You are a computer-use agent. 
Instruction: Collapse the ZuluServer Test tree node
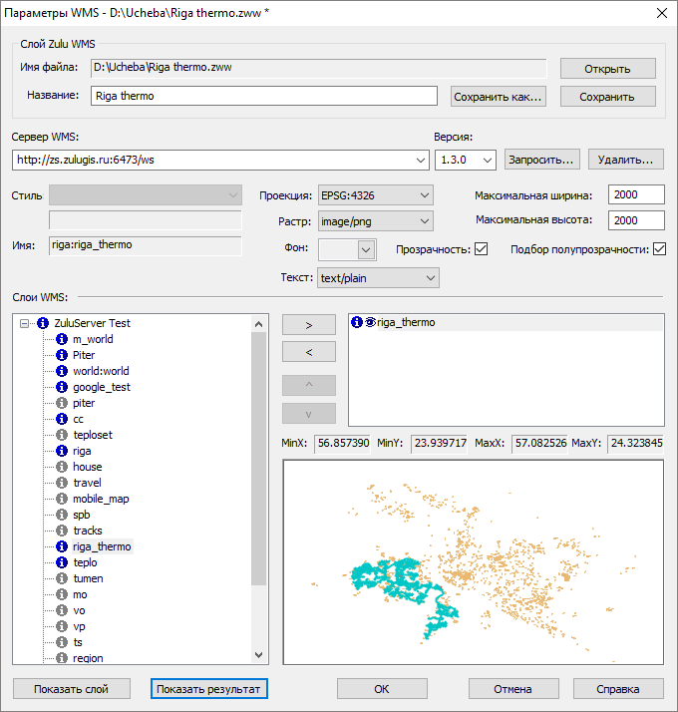25,323
